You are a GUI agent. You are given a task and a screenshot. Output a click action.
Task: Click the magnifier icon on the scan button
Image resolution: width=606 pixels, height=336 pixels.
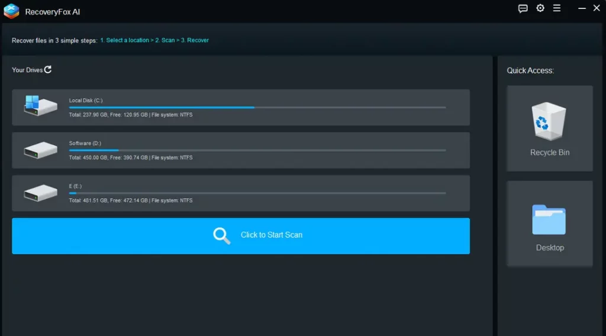pyautogui.click(x=222, y=235)
